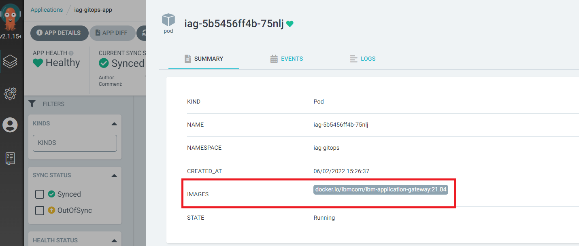Click the green Synced checkmark status icon

click(104, 63)
